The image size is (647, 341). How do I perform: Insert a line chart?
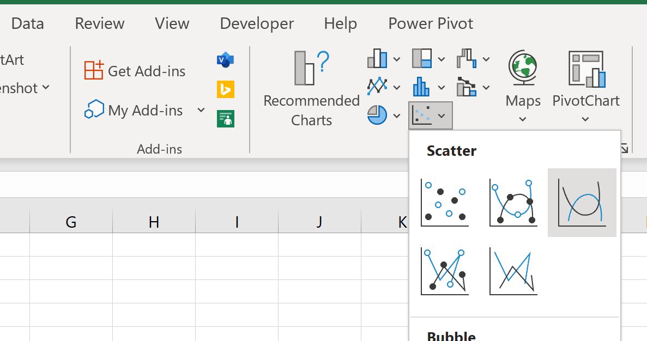click(378, 87)
